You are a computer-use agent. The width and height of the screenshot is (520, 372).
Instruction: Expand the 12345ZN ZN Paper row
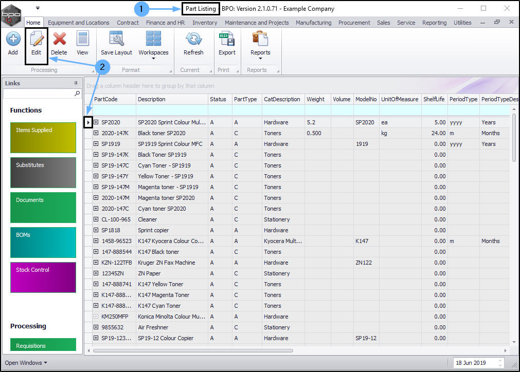[96, 273]
